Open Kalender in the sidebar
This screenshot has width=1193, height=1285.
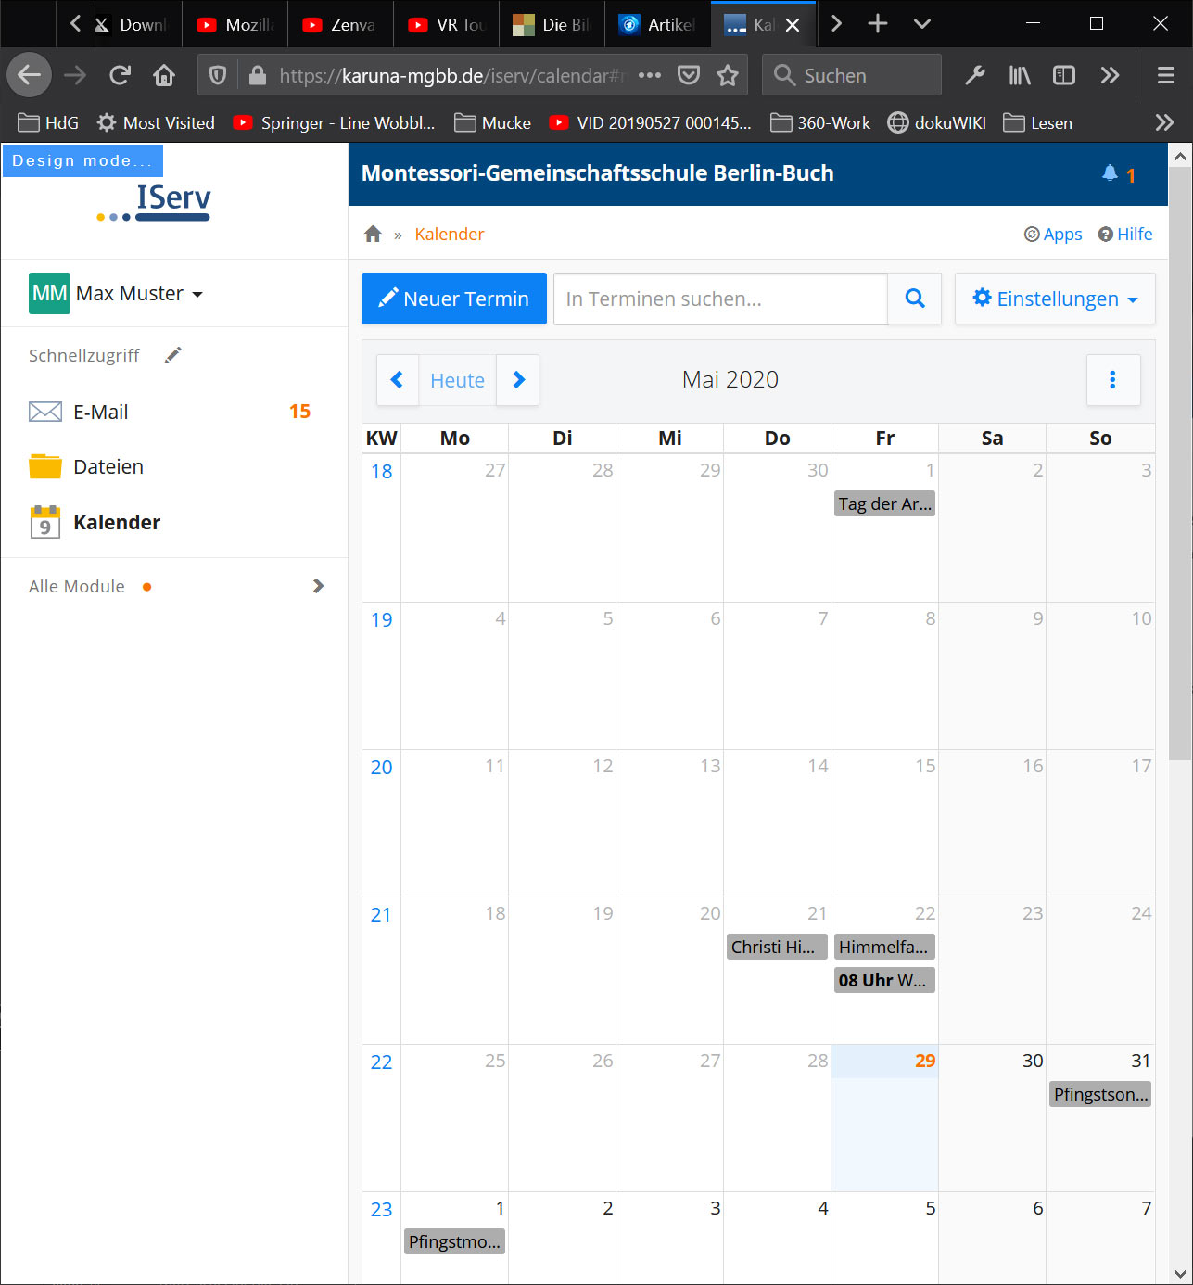174,522
